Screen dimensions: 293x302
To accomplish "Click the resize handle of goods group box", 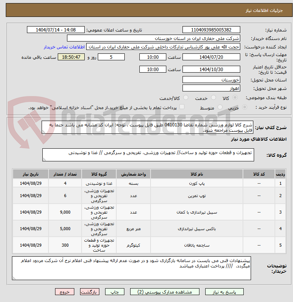I will point(44,159).
